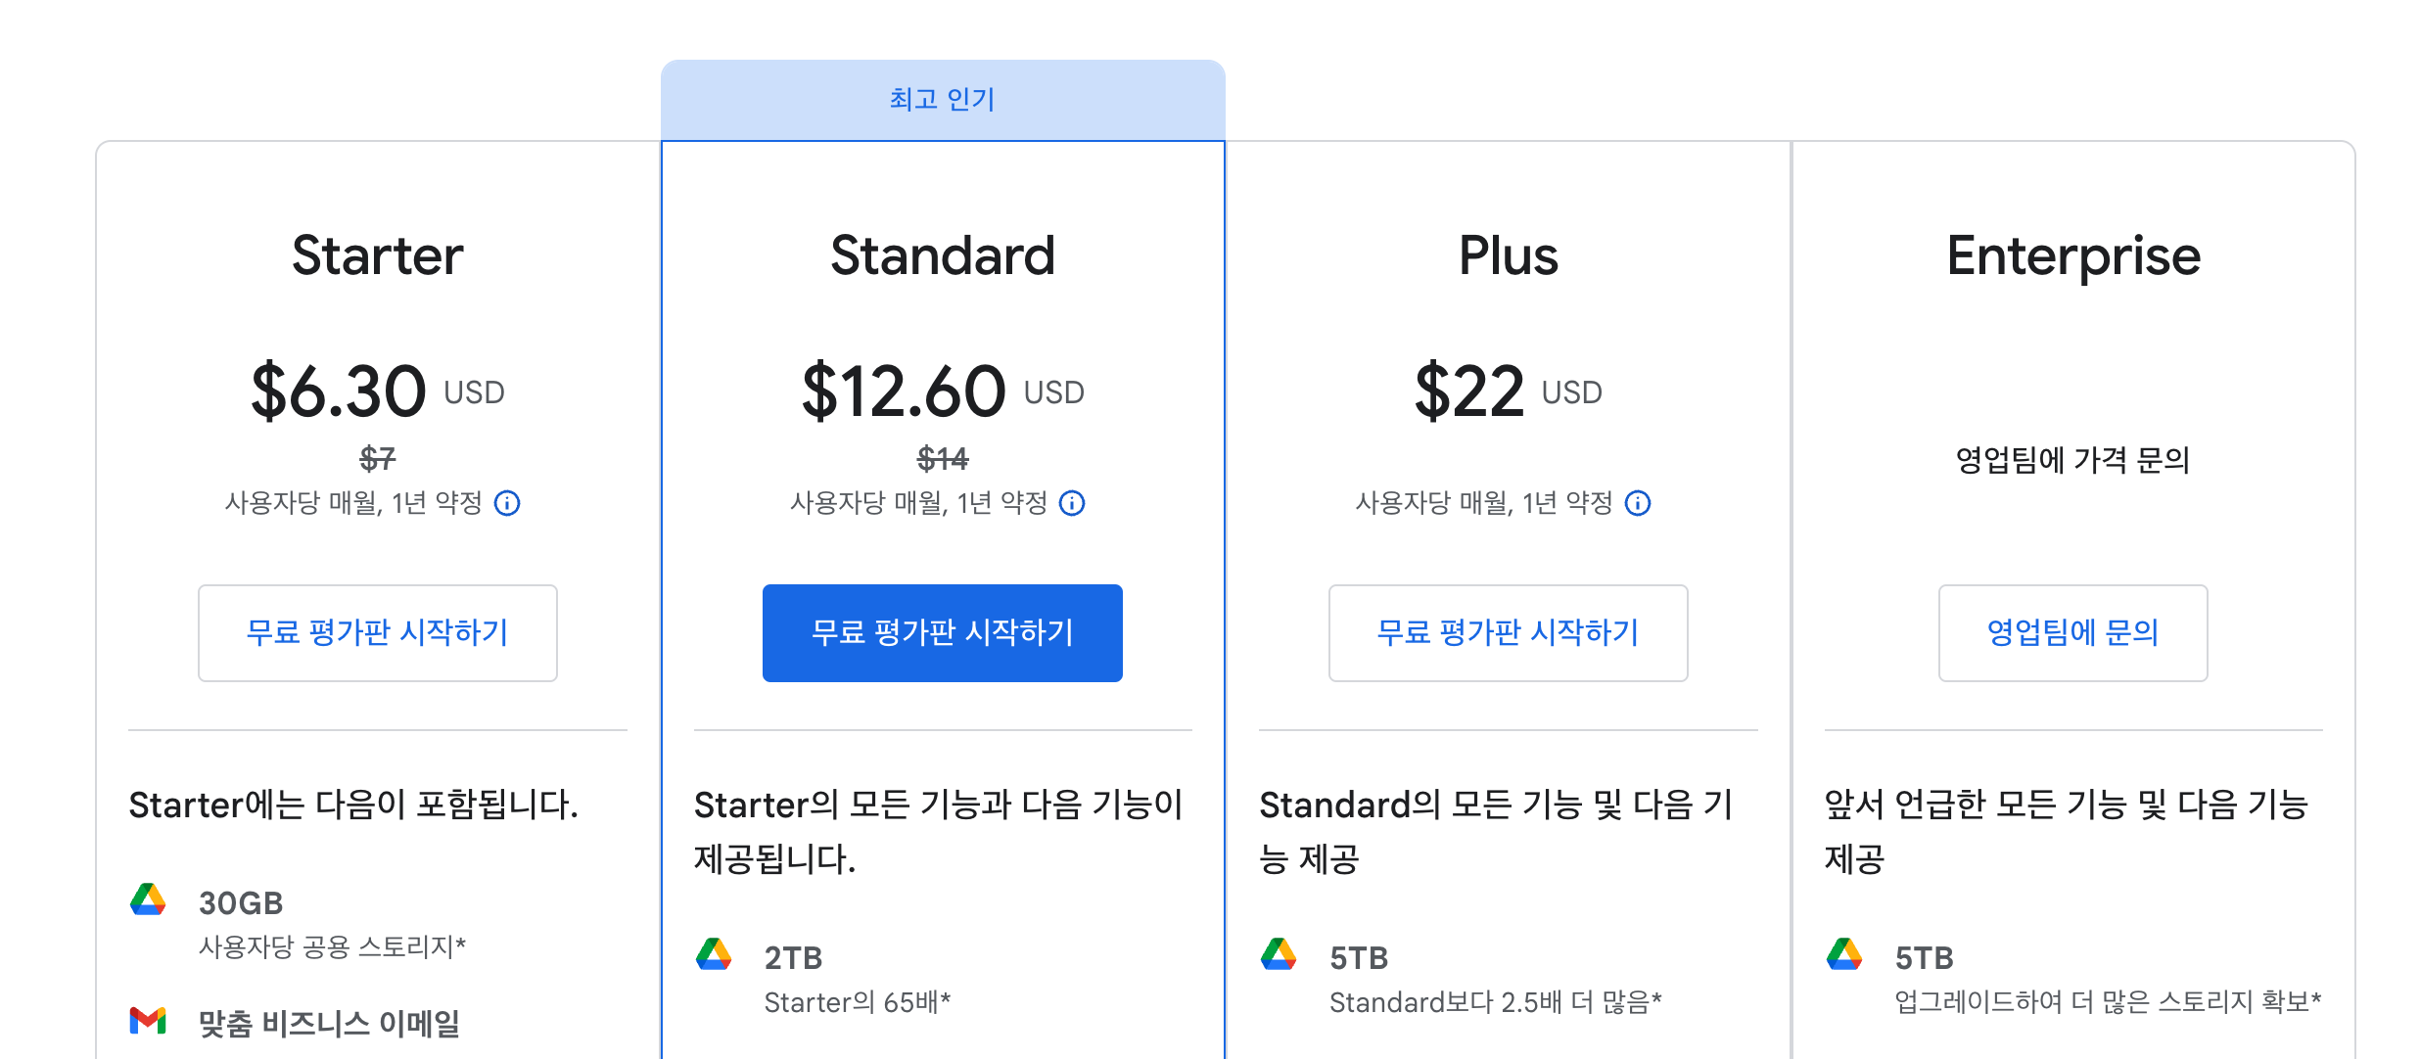Click the Plus plan heading

(1509, 256)
